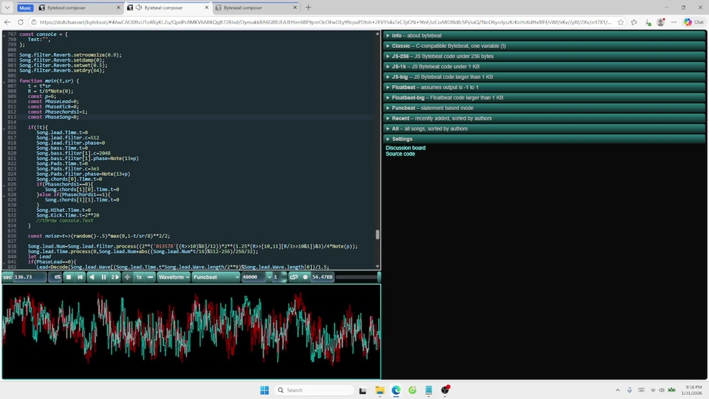
Task: Close the first Bytebeat composer tab
Action: [118, 8]
